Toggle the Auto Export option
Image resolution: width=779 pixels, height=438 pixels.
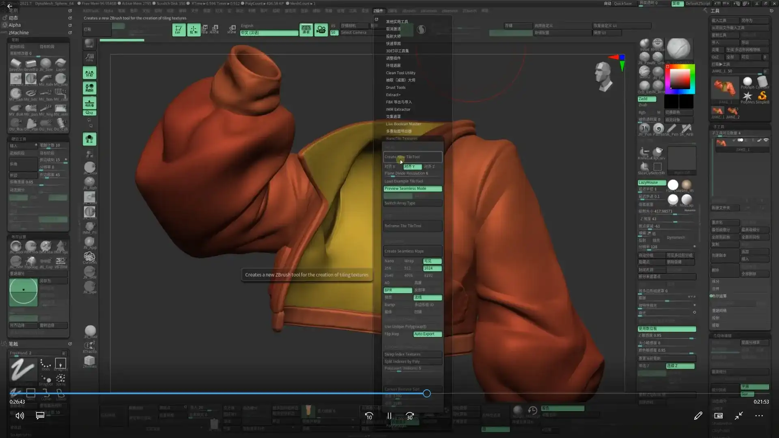pos(427,334)
